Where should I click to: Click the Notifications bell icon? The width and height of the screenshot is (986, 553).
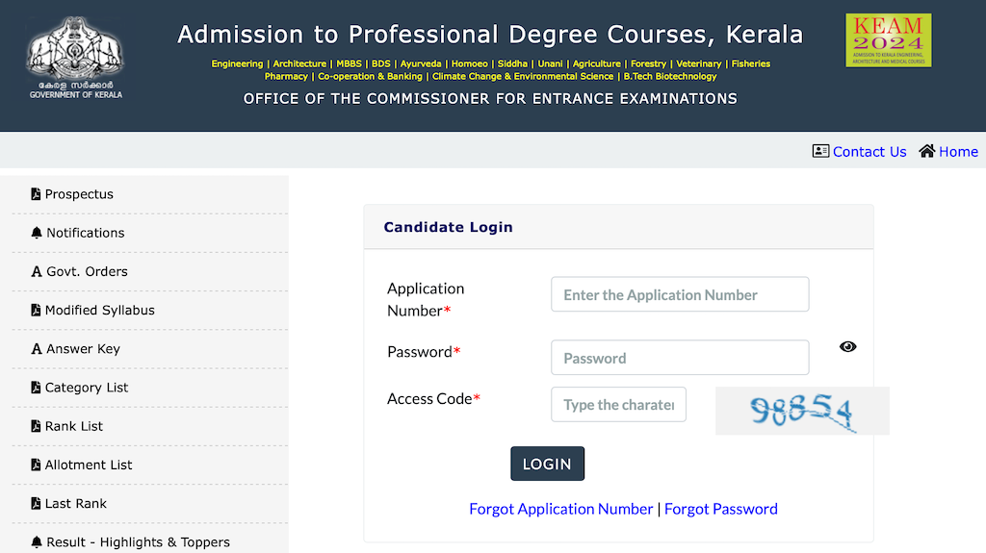[x=37, y=233]
